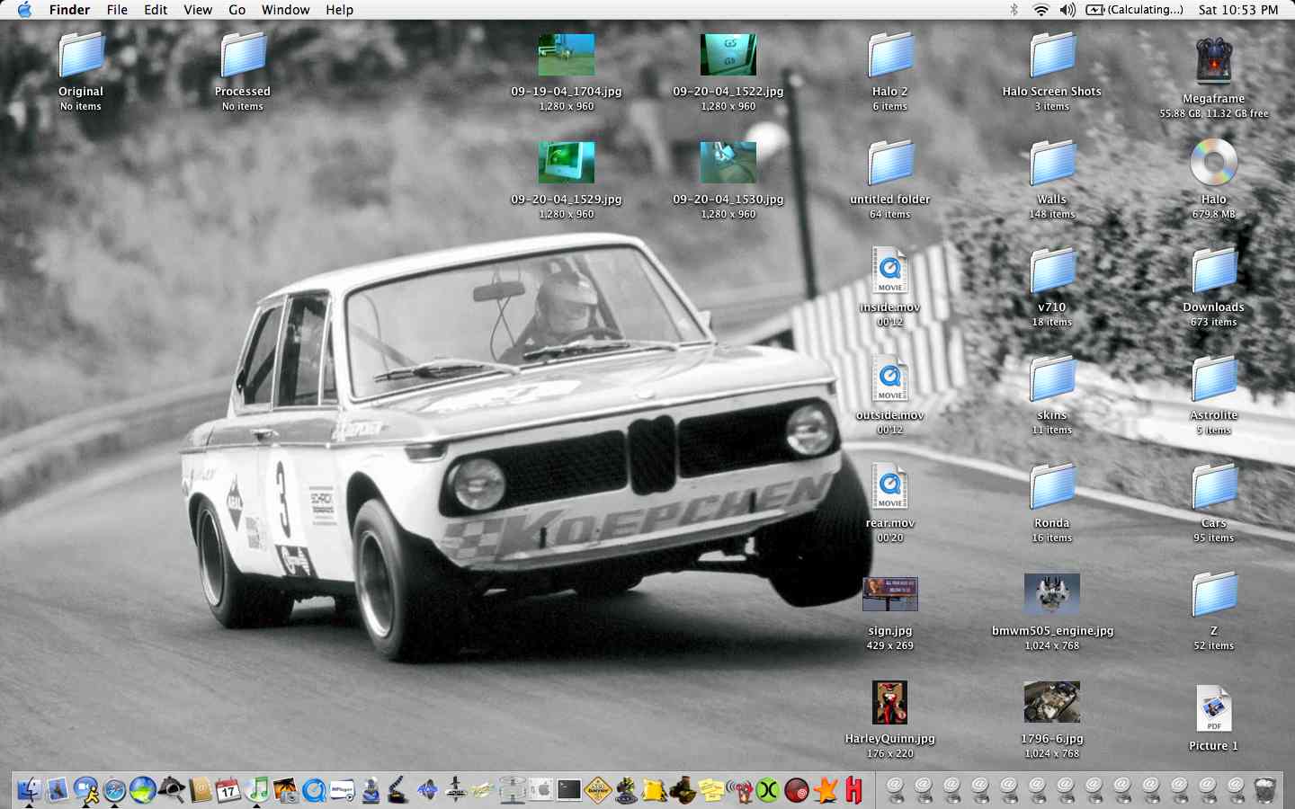Click the Finder icon in the Dock
The width and height of the screenshot is (1295, 809).
coord(29,790)
